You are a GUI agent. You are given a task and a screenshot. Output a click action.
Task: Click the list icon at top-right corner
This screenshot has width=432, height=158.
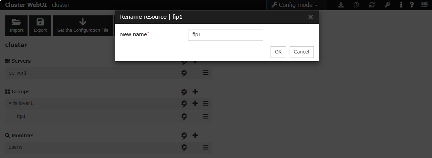pos(424,5)
